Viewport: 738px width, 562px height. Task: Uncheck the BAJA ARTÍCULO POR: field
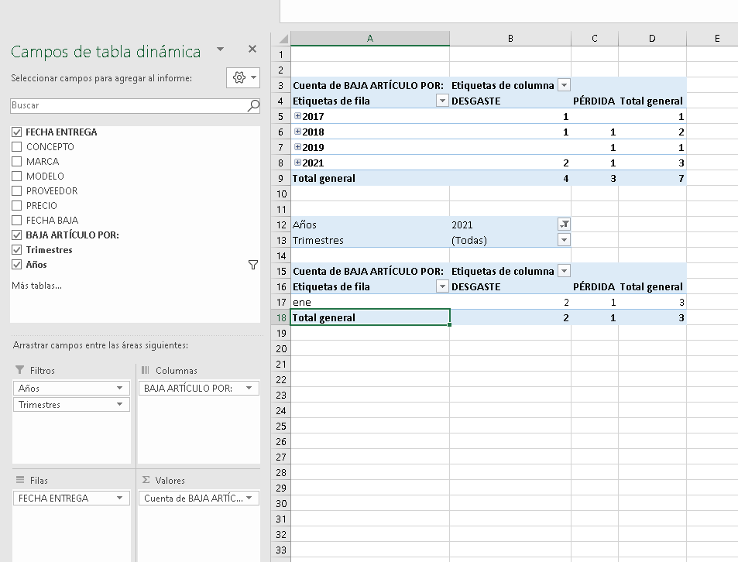(17, 235)
